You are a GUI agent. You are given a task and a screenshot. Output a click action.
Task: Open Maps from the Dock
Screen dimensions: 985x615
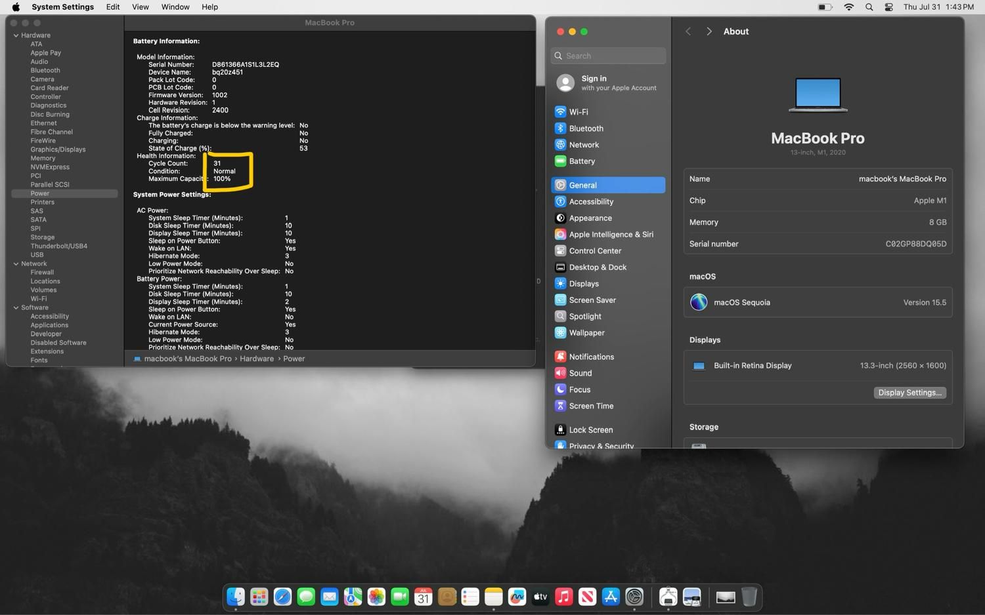353,597
